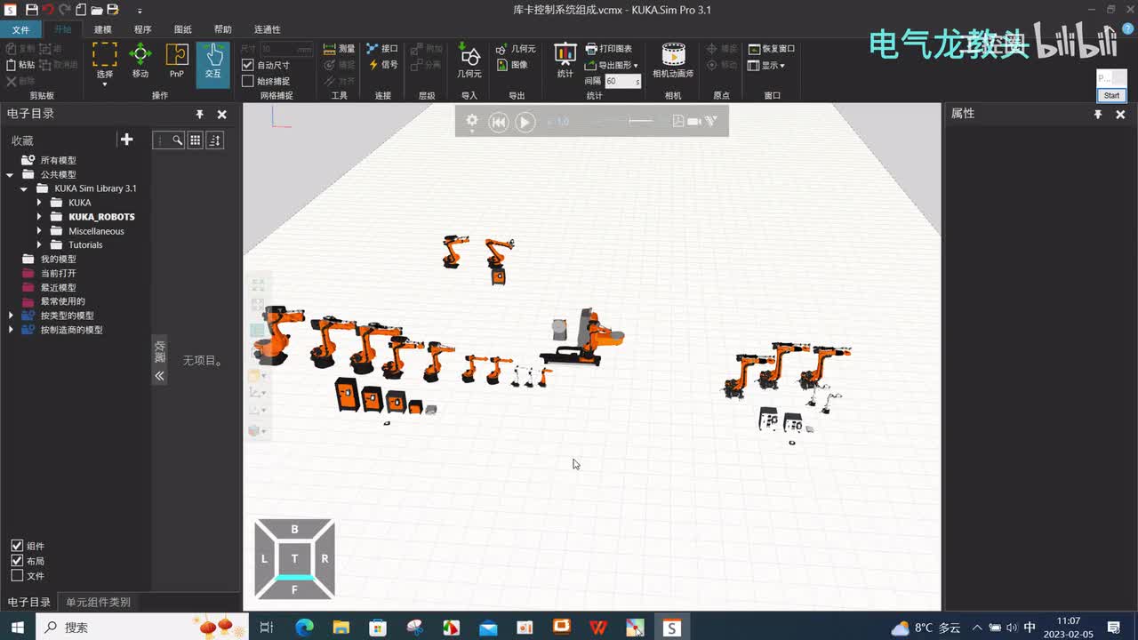1138x640 pixels.
Task: Undo the last action with the red arrow
Action: pos(48,10)
